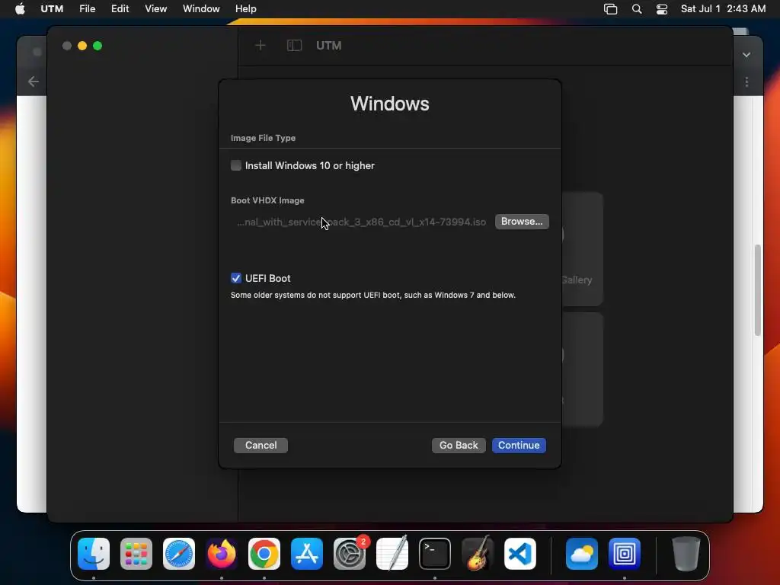Image resolution: width=780 pixels, height=585 pixels.
Task: Open Control Center icon
Action: coord(662,9)
